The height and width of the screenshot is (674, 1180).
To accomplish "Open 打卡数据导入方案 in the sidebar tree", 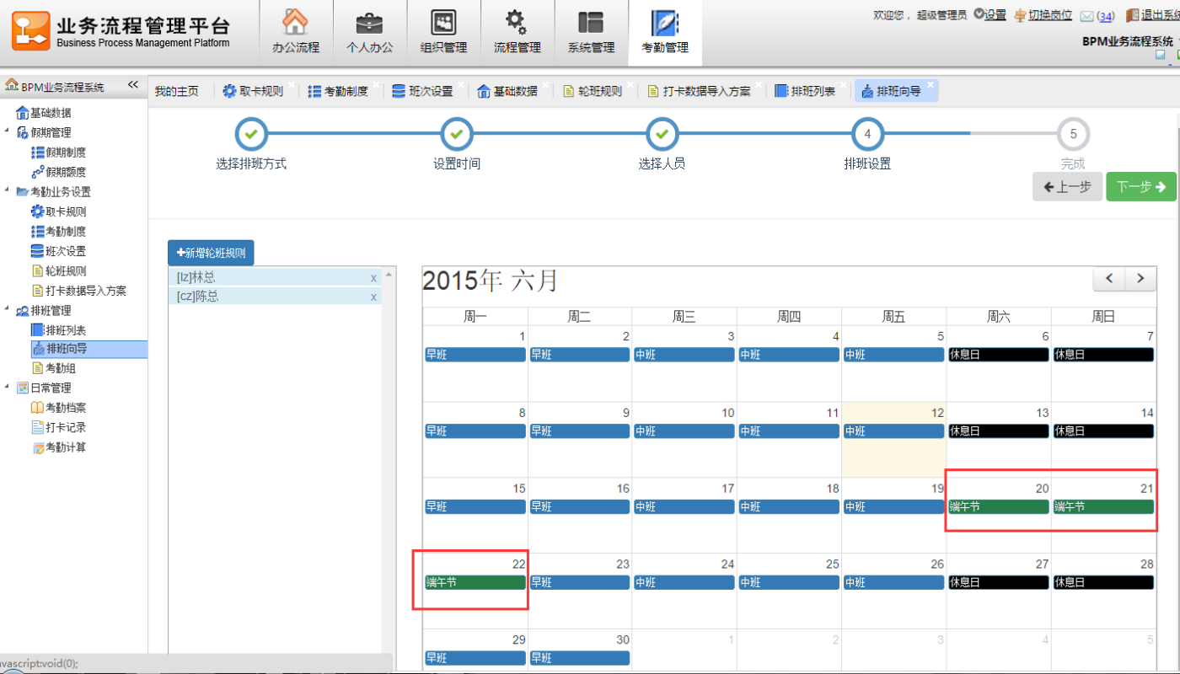I will (85, 291).
